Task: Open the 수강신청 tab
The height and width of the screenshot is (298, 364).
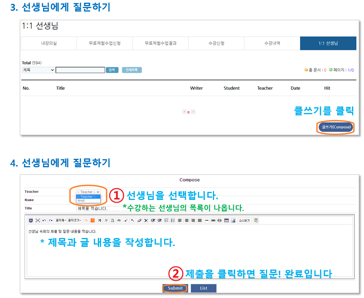Action: [216, 43]
